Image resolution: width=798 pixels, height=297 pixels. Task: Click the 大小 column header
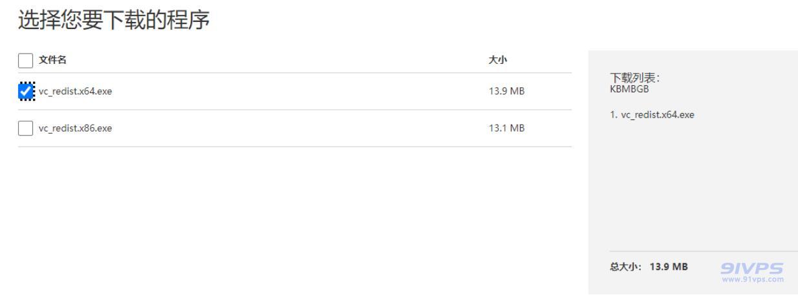(498, 60)
